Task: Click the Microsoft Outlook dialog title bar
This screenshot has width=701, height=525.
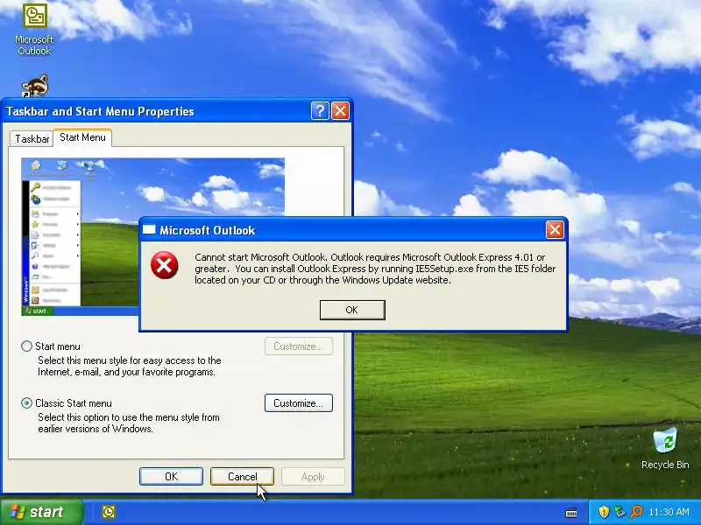Action: coord(352,230)
